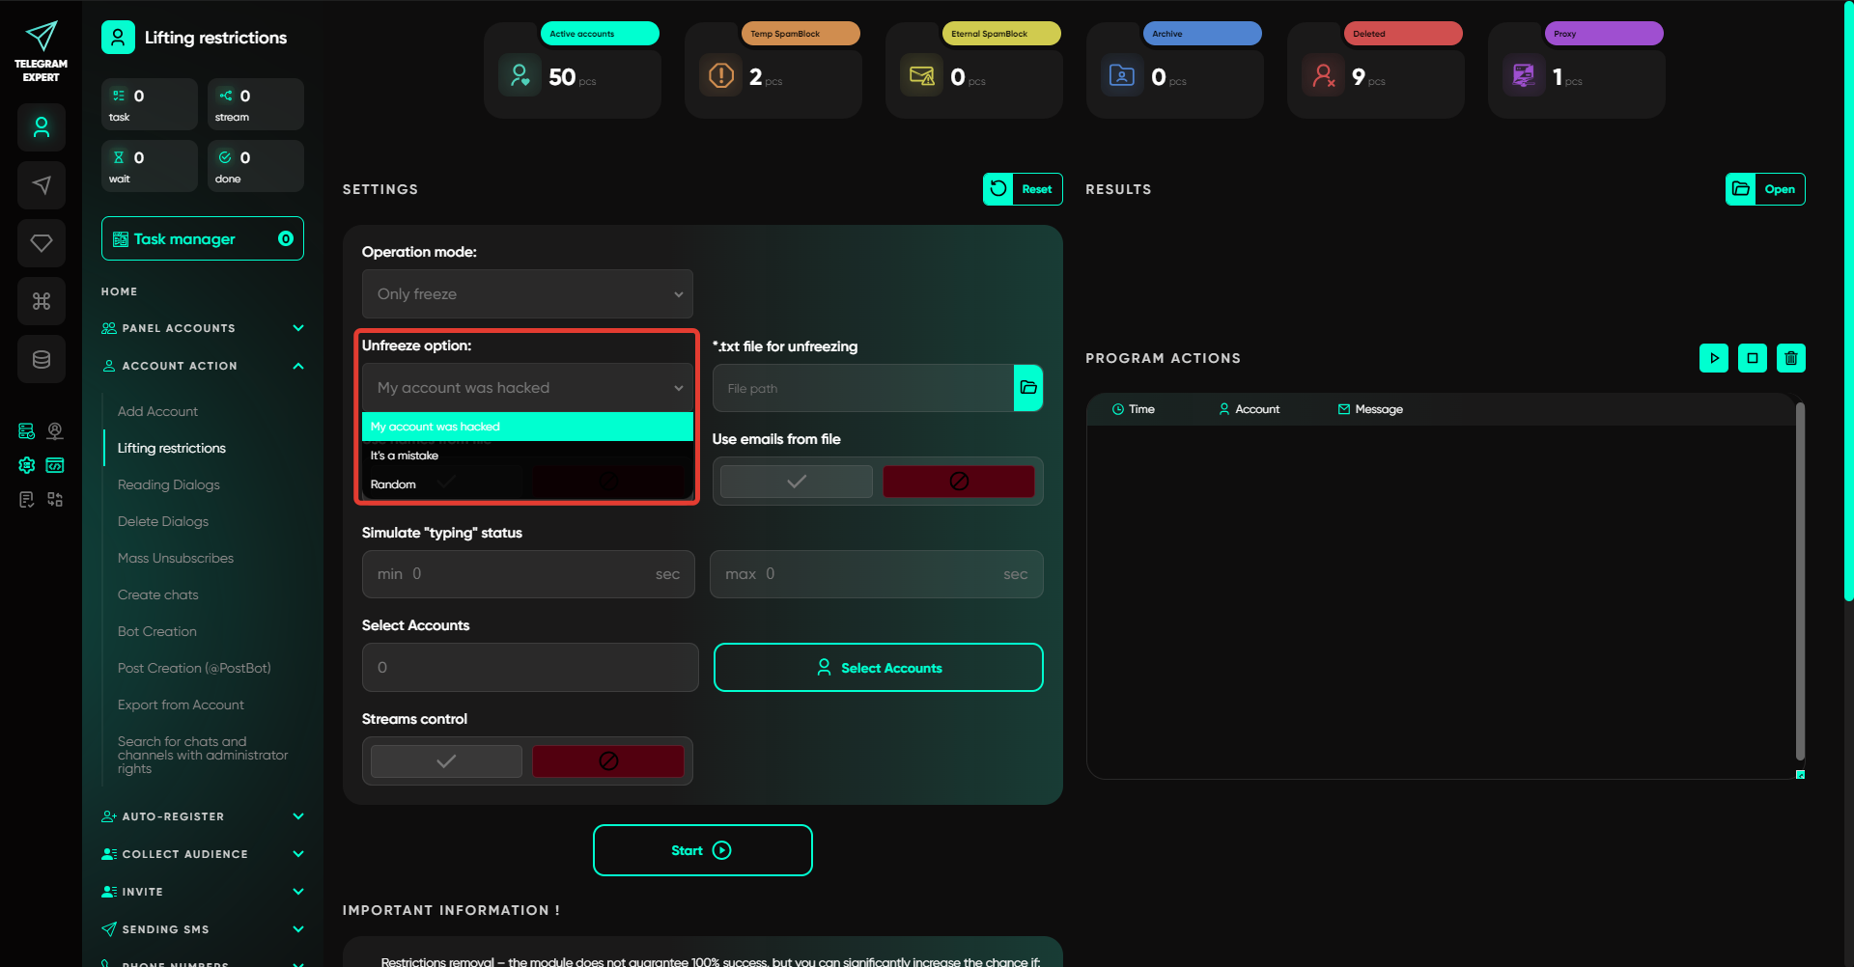The width and height of the screenshot is (1854, 967).
Task: Click the paper plane icon in left sidebar
Action: coord(42,185)
